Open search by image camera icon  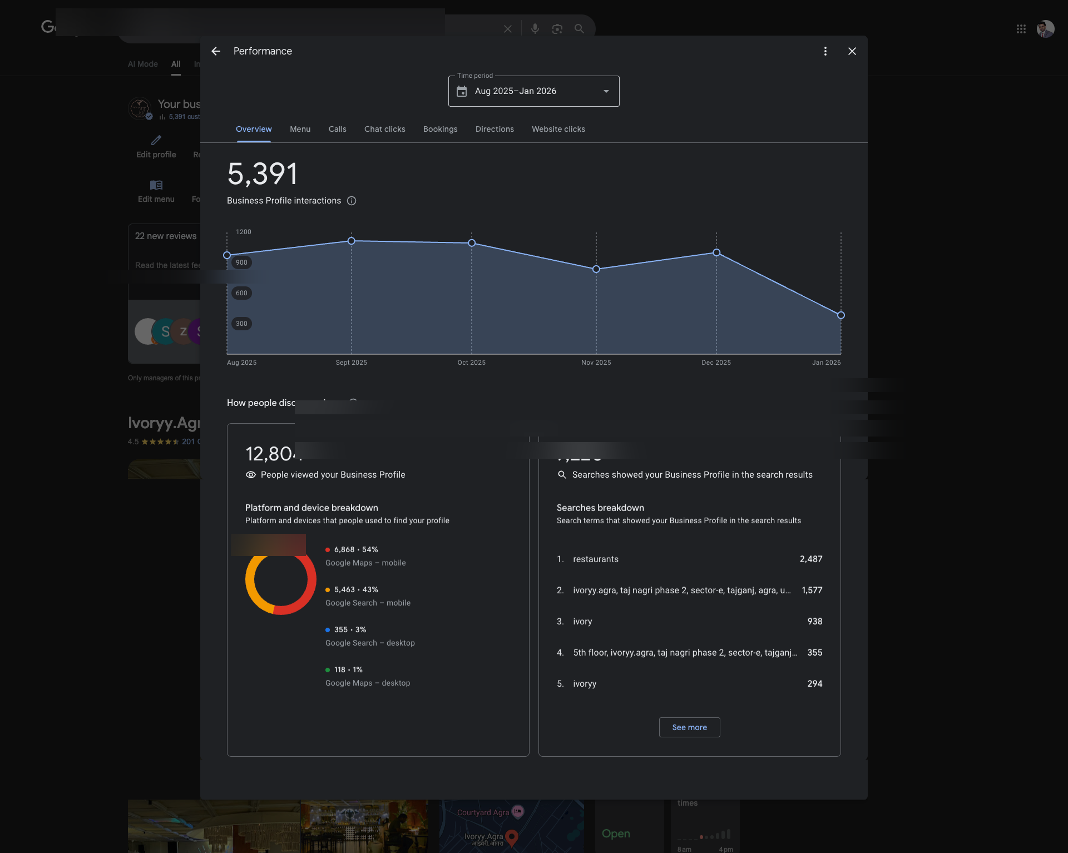click(557, 29)
